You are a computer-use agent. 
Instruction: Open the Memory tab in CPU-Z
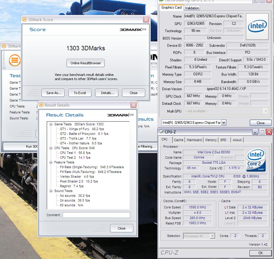tap(211, 140)
